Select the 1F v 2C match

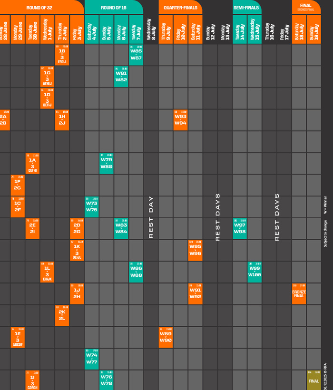17,185
